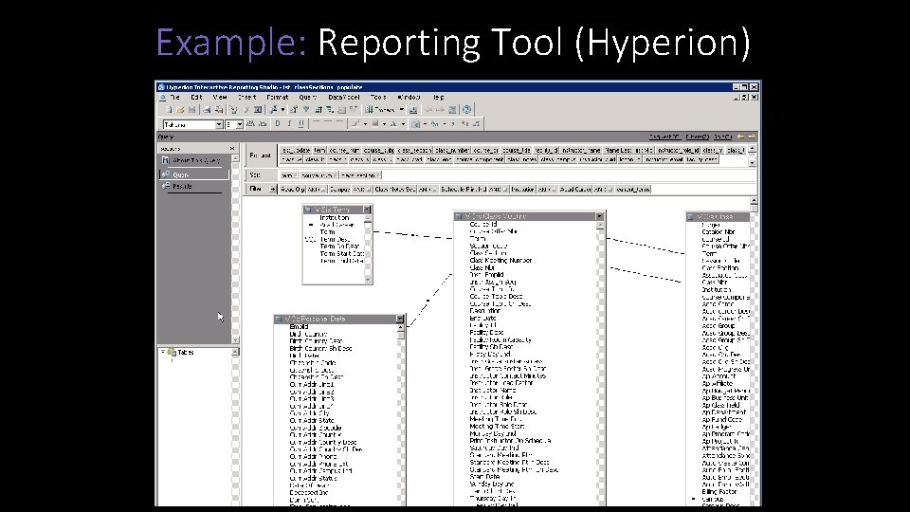Click the Process button in toolbar
The height and width of the screenshot is (512, 910).
(382, 110)
